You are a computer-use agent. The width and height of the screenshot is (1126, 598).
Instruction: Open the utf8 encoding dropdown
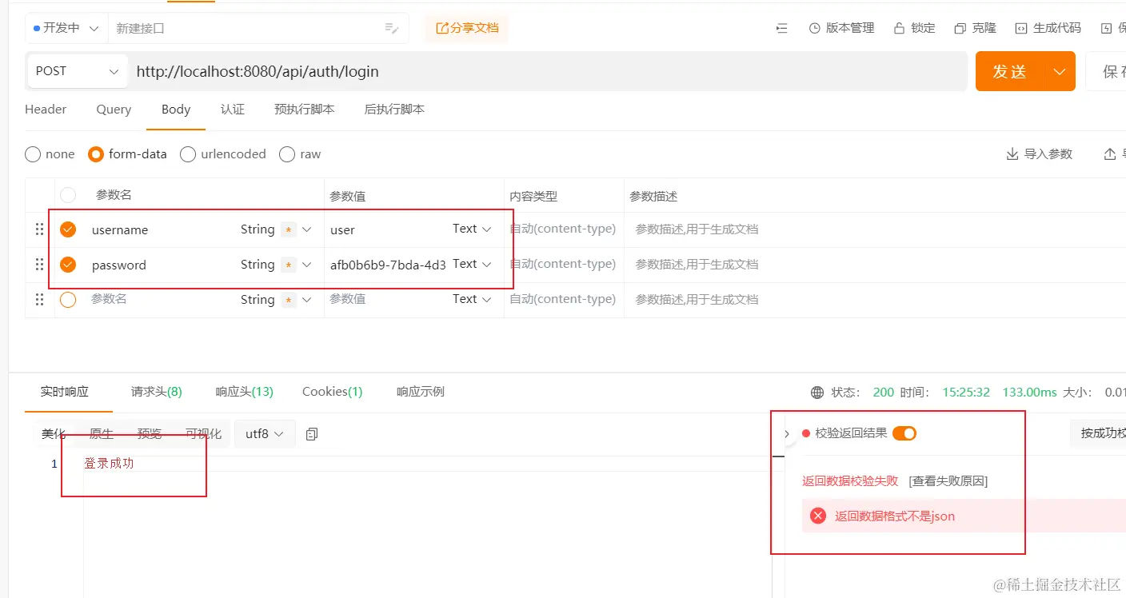(265, 434)
